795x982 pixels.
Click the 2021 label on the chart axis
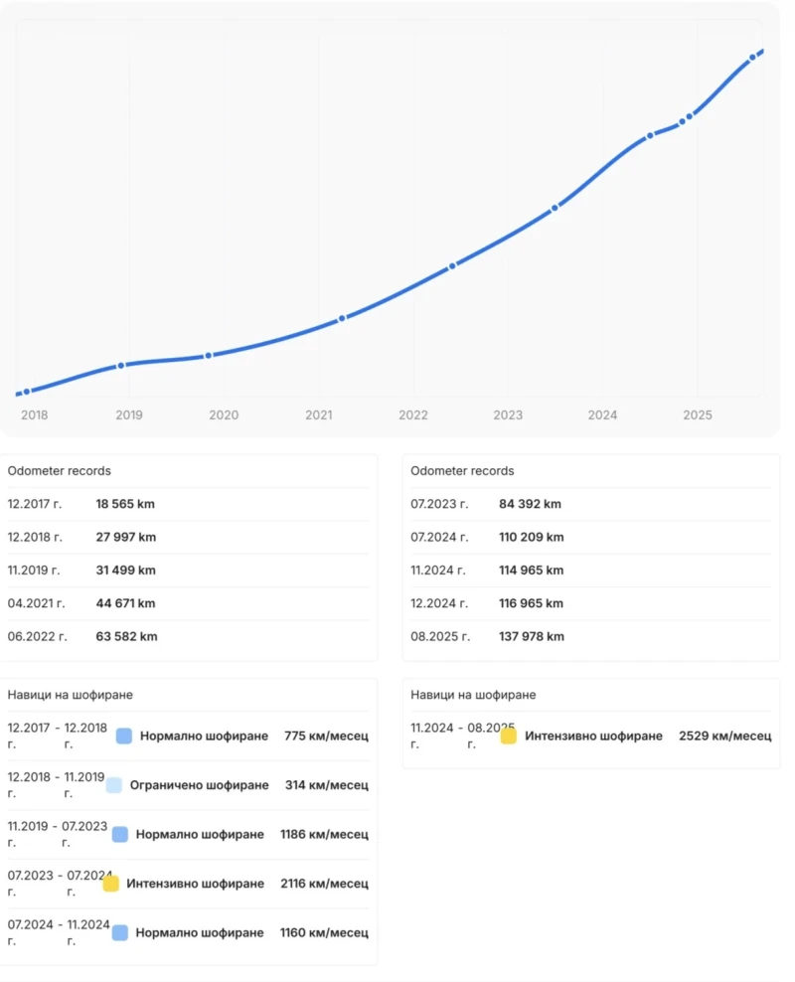point(319,415)
